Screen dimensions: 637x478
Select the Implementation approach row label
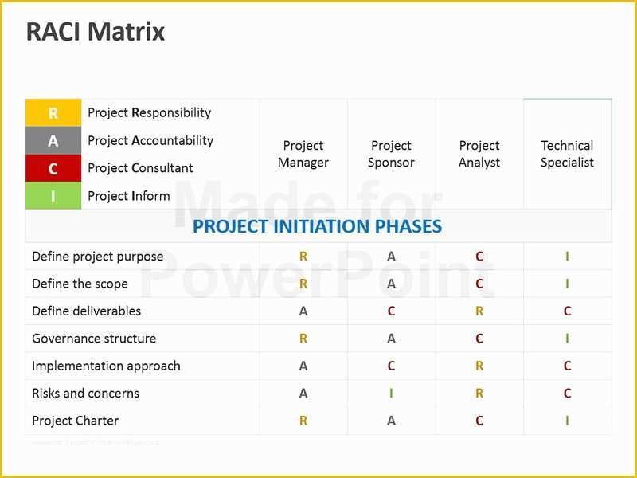point(106,366)
